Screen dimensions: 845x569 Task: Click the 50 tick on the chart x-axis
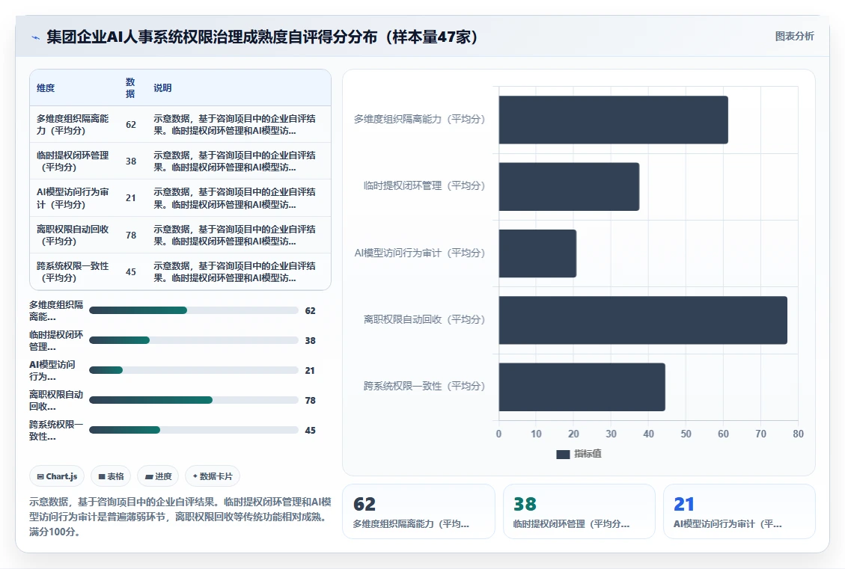tap(686, 434)
